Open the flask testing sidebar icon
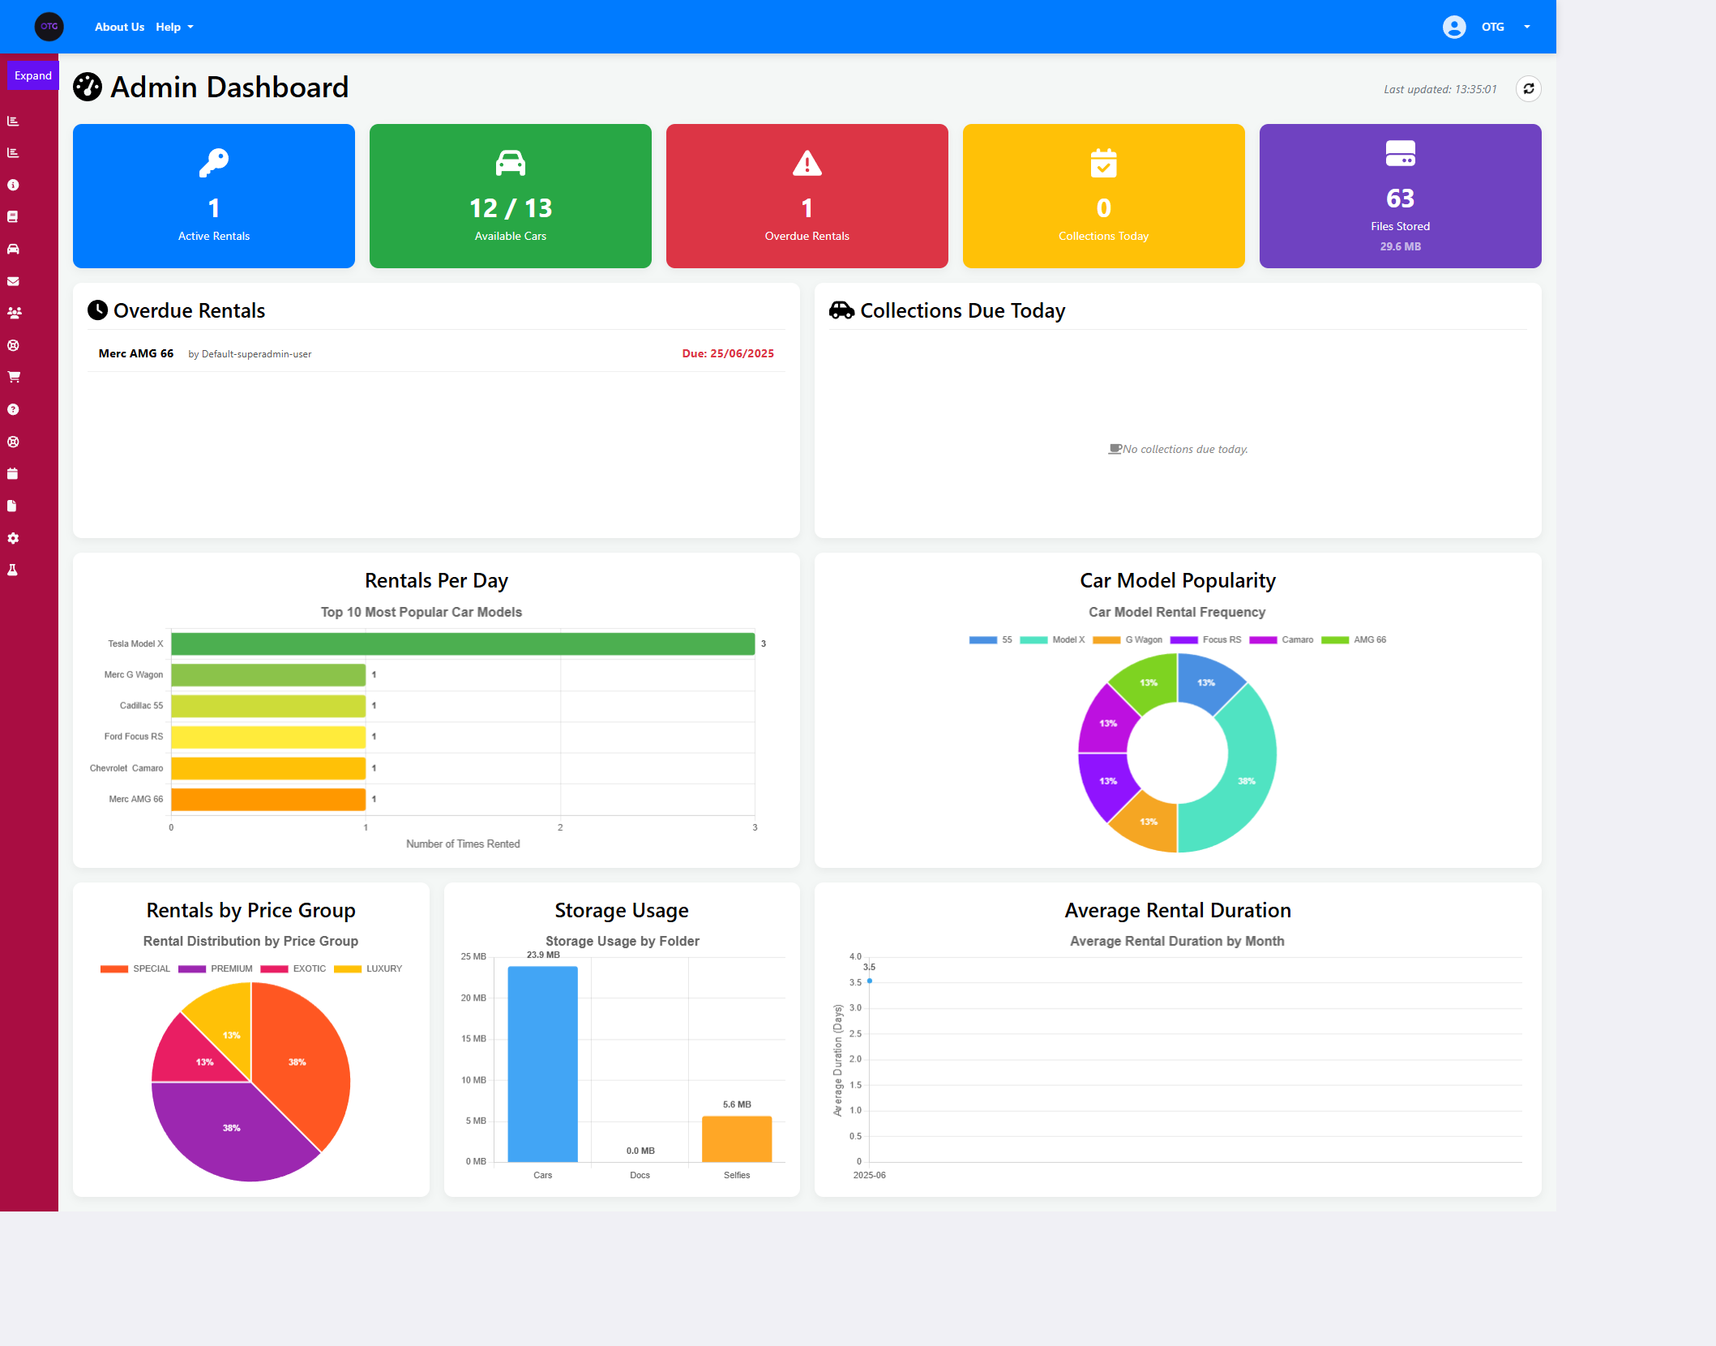The image size is (1716, 1346). pos(13,570)
